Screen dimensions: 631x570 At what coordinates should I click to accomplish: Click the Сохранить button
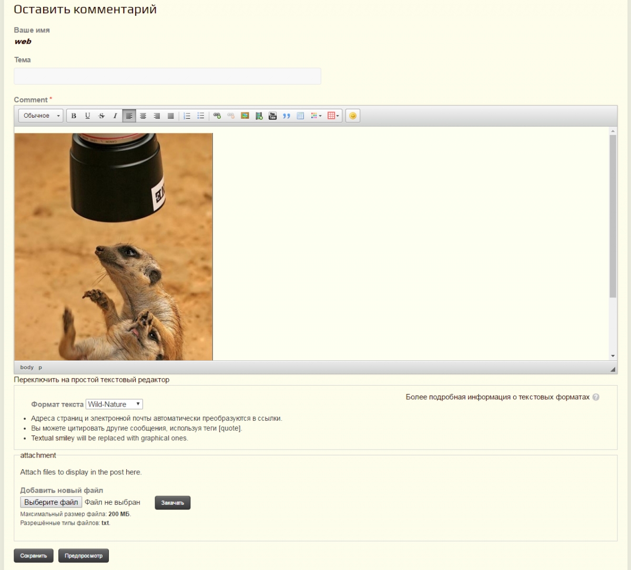tap(34, 555)
